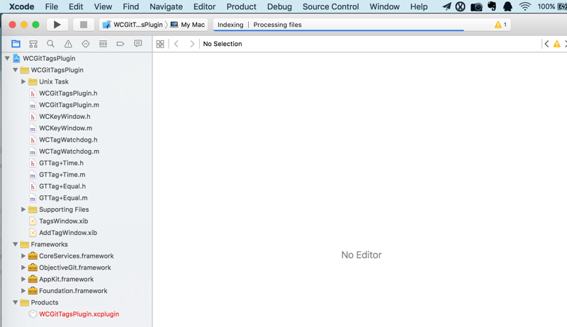Select WCKeyWindow.m in navigator
Screen dimensions: 567x327
coord(65,128)
